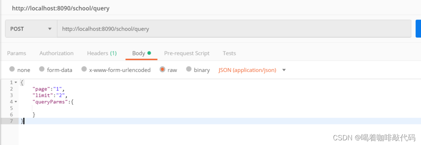Open the Headers (1) tab
The height and width of the screenshot is (145, 421).
click(x=102, y=53)
